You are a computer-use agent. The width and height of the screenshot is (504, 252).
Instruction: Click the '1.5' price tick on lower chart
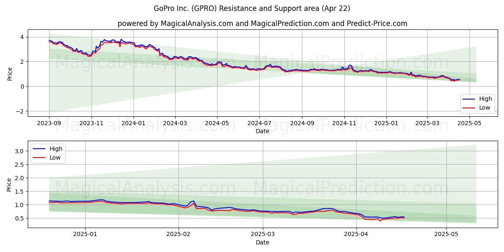[20, 192]
